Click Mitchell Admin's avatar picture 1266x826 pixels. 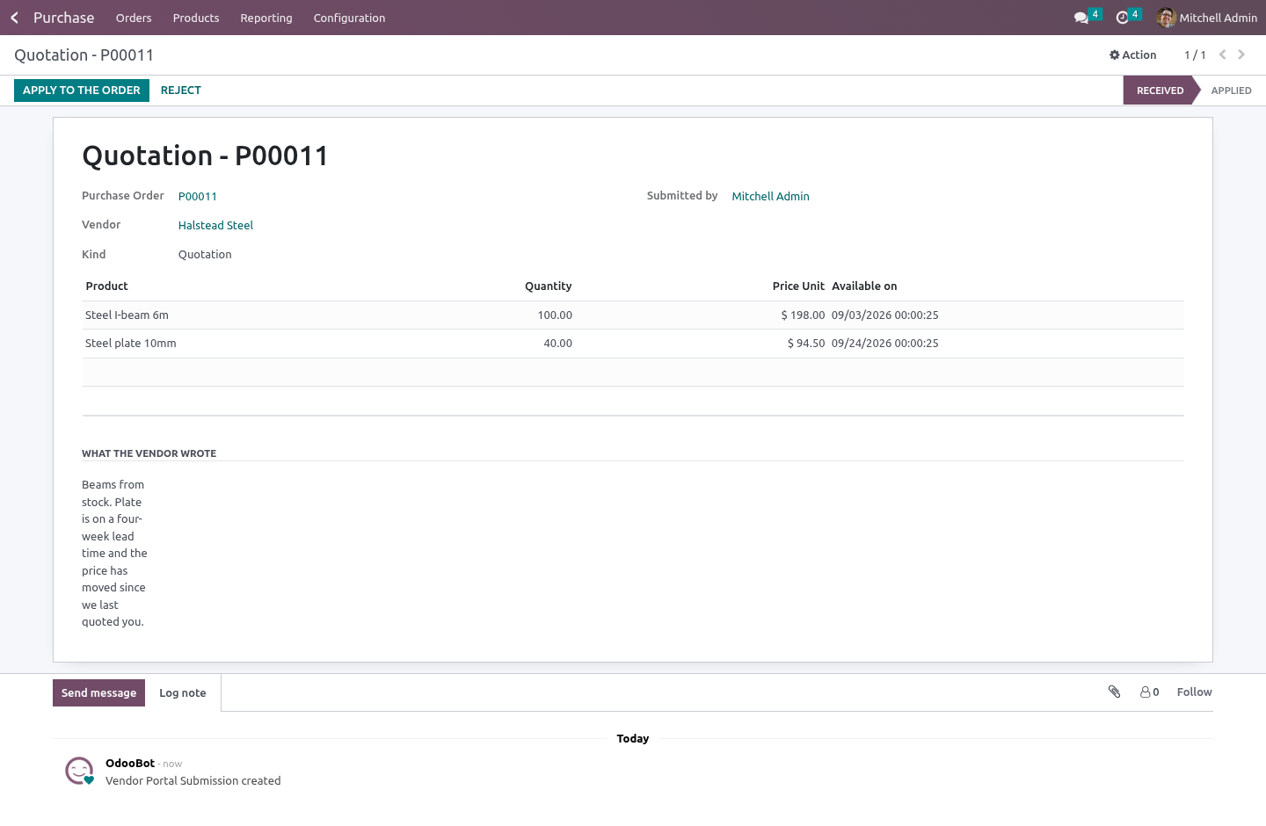tap(1167, 18)
